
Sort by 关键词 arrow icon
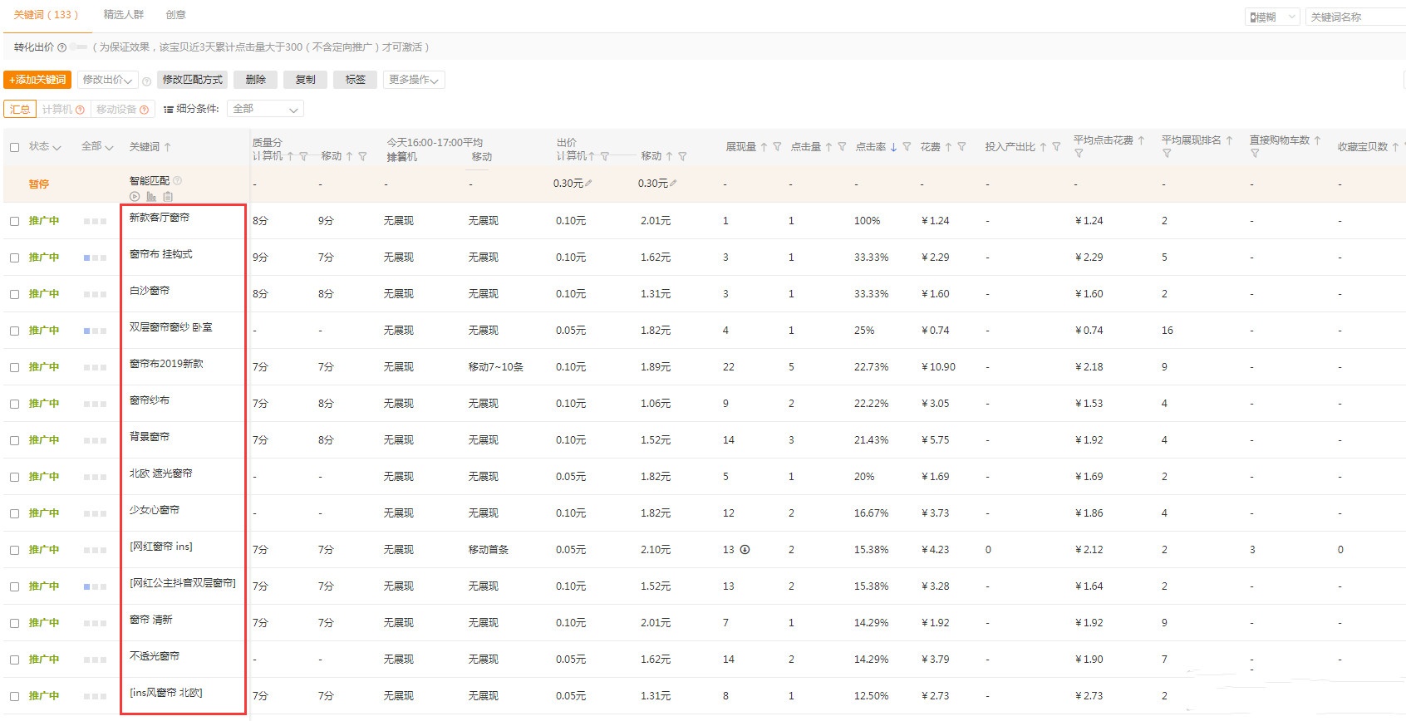(x=167, y=147)
